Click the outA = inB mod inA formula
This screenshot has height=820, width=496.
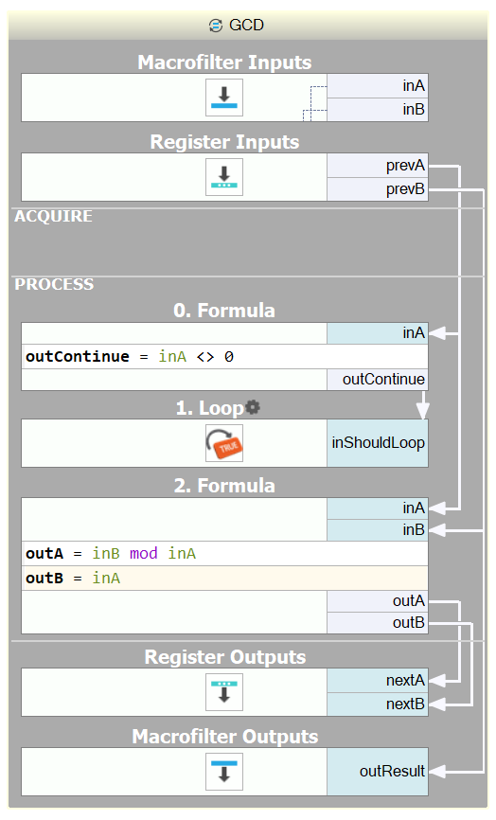tap(224, 553)
